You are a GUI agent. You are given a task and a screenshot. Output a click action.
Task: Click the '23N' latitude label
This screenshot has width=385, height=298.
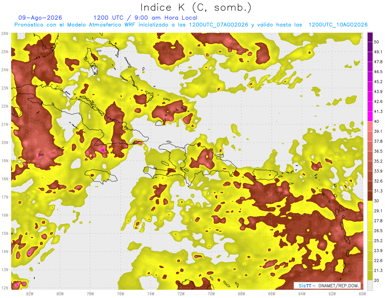5,88
